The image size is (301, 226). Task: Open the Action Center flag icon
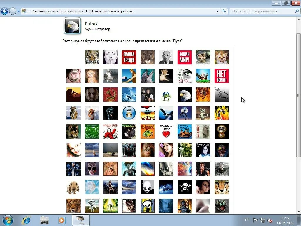pos(255,220)
